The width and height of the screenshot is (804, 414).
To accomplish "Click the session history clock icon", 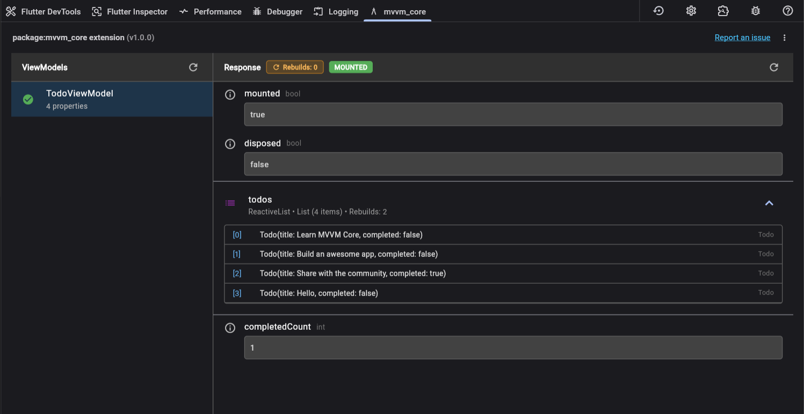I will point(658,11).
